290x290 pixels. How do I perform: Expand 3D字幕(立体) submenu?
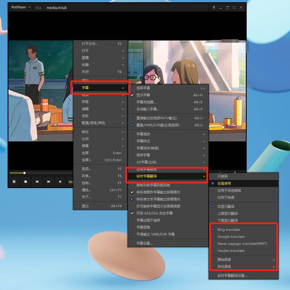click(168, 162)
